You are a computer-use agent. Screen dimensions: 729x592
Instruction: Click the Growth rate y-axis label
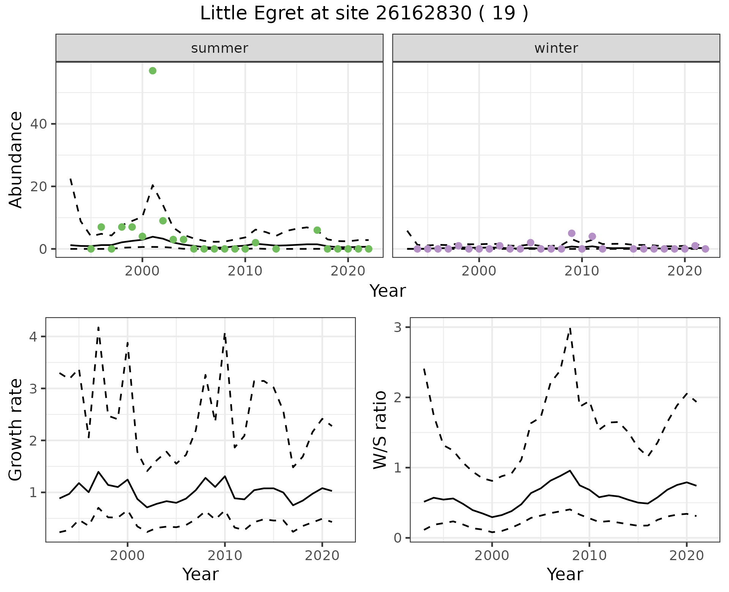16,430
